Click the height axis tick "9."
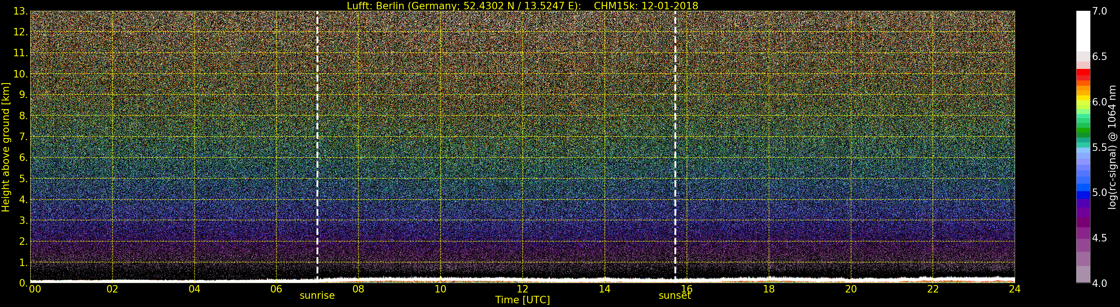Viewport: 1120px width, 307px height. [x=24, y=95]
